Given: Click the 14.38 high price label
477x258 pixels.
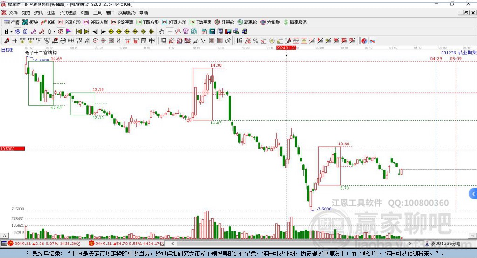Looking at the screenshot, I should point(216,65).
